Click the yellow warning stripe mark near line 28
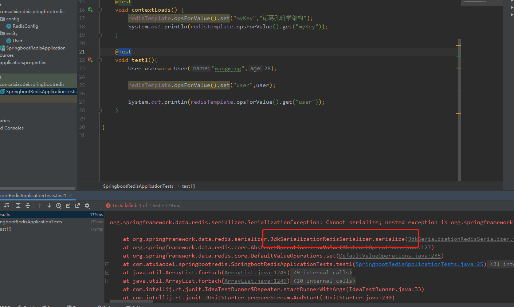Viewport: 514px width, 307px height. click(x=458, y=113)
